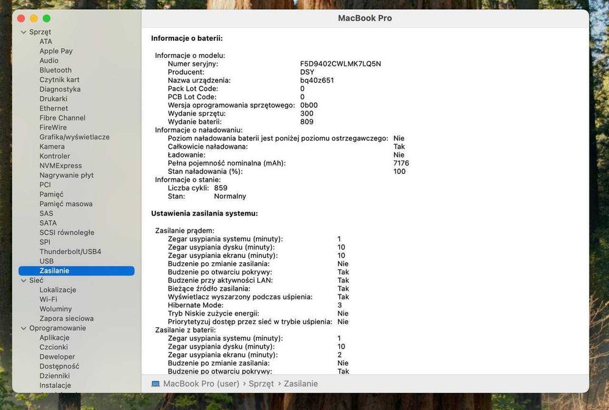Click Producent value DSY

click(307, 72)
